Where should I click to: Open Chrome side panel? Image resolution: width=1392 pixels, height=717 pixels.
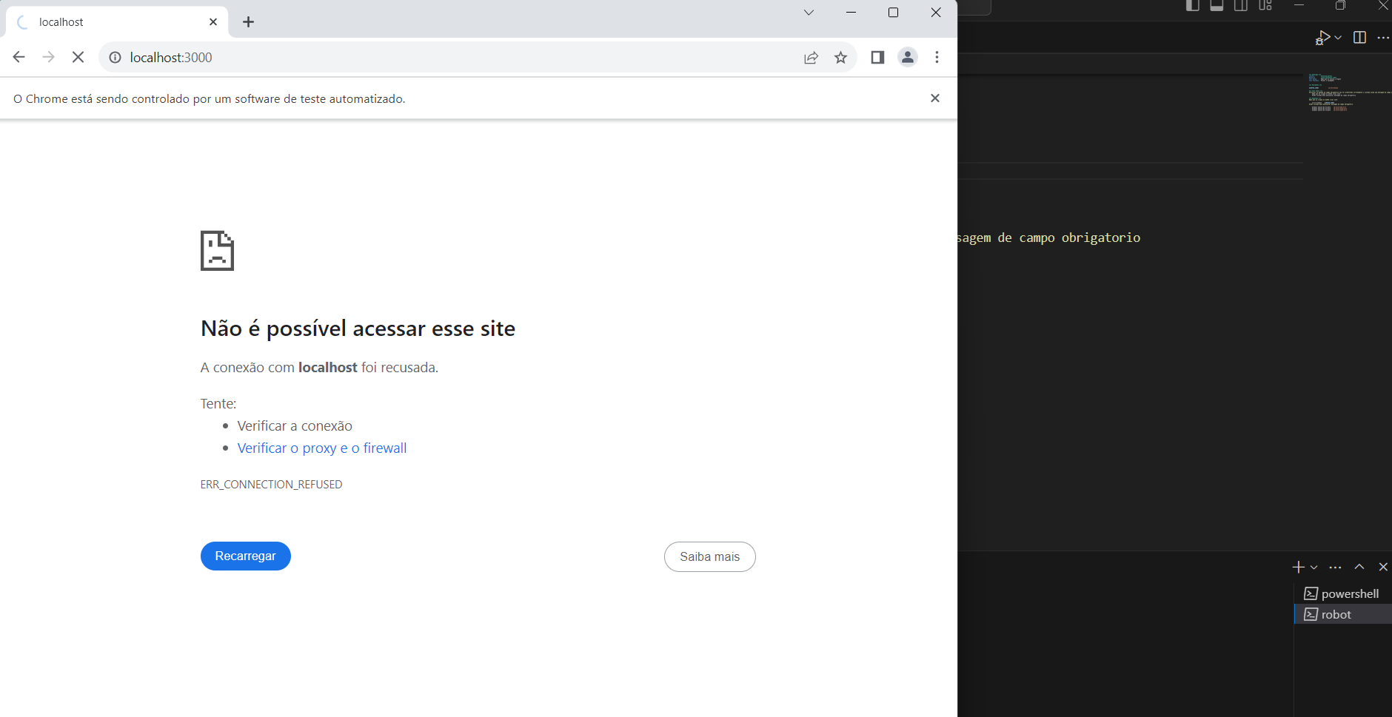877,57
